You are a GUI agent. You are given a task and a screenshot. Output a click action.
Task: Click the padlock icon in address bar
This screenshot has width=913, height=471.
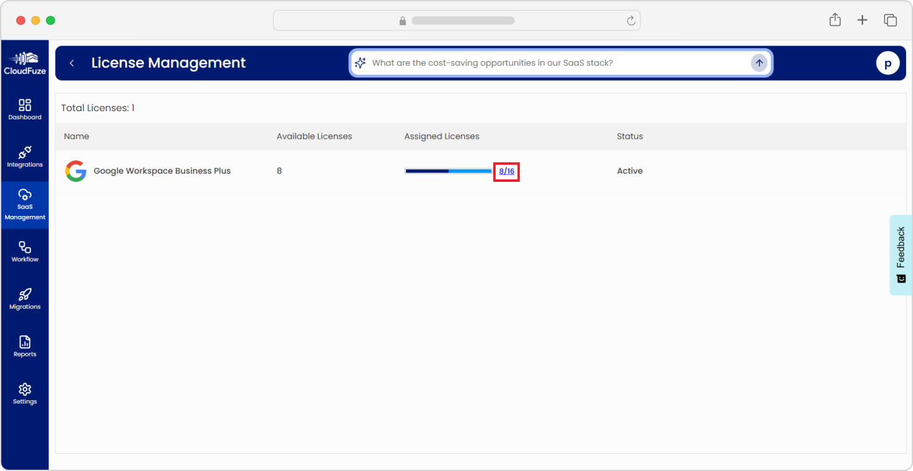[x=403, y=21]
